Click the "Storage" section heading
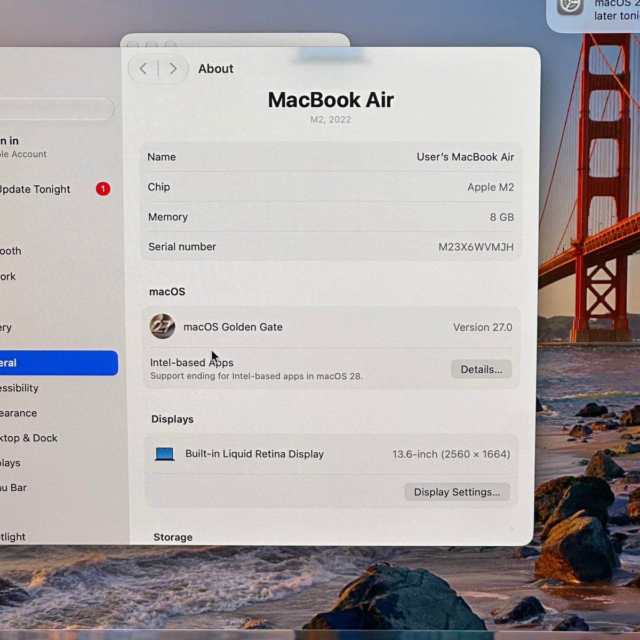The width and height of the screenshot is (640, 640). 173,537
